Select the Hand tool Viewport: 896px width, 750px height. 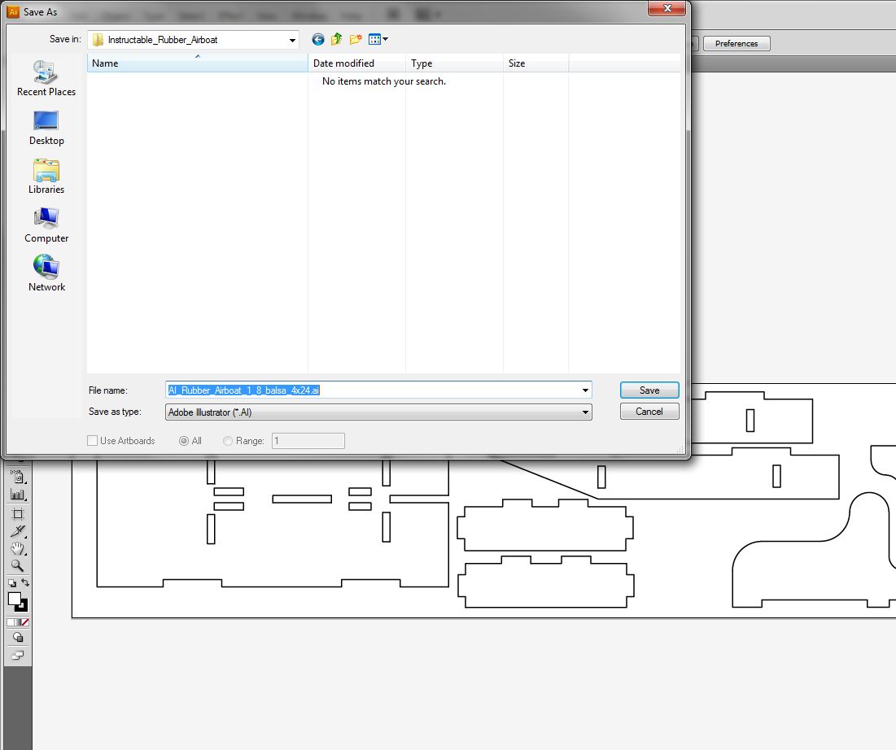coord(18,549)
